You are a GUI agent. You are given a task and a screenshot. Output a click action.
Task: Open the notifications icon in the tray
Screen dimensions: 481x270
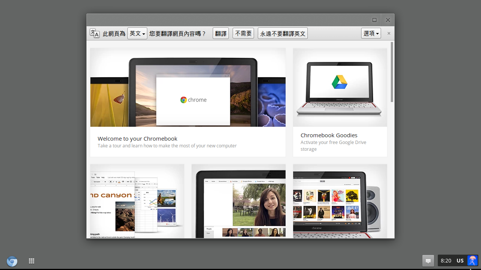[x=428, y=261]
